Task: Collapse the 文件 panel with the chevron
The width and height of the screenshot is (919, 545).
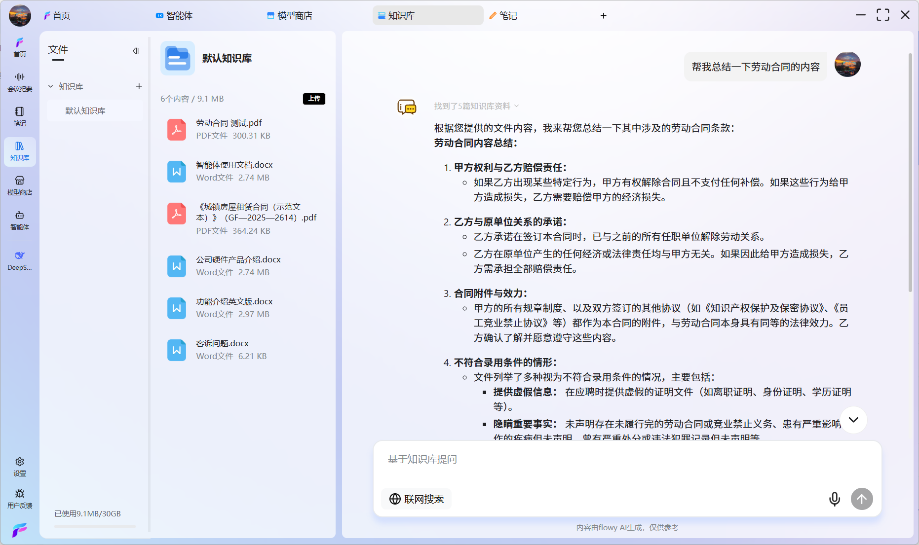Action: coord(136,51)
